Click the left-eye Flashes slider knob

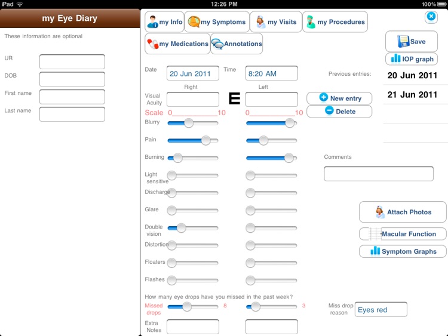pyautogui.click(x=250, y=280)
